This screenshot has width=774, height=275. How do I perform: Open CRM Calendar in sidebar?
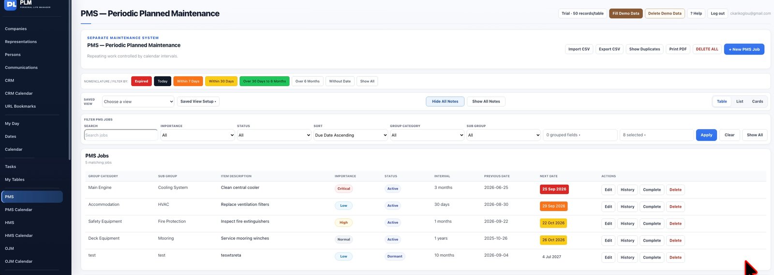coord(19,94)
